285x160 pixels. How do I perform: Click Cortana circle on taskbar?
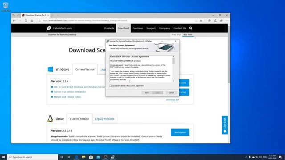[61, 157]
